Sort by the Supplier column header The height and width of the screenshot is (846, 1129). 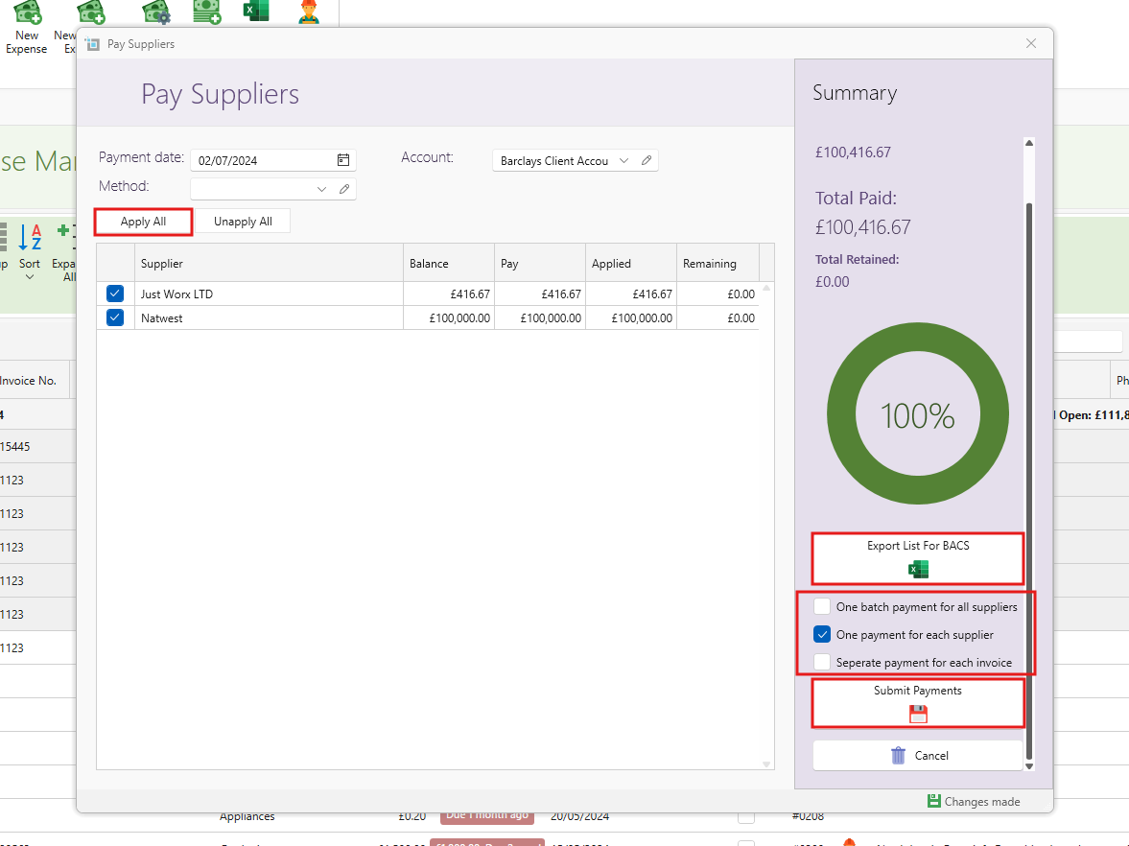pyautogui.click(x=269, y=264)
